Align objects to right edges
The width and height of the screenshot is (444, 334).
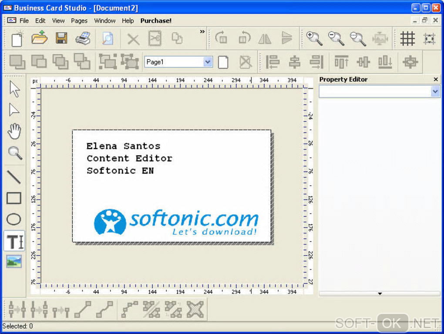point(316,62)
